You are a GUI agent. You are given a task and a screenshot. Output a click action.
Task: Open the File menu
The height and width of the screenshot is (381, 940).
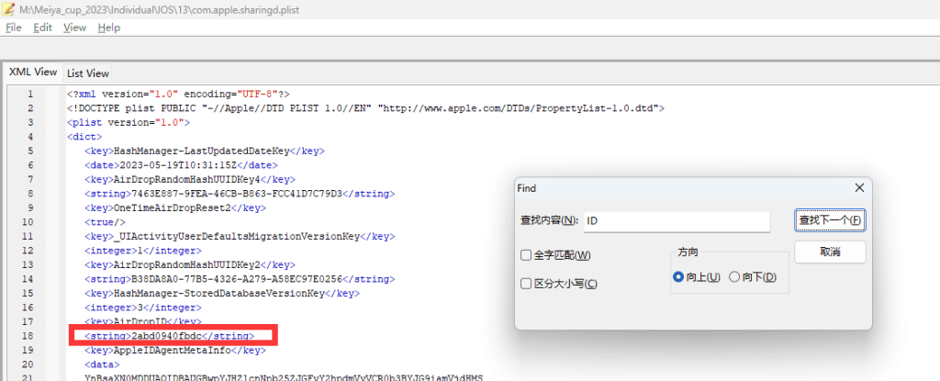point(14,28)
